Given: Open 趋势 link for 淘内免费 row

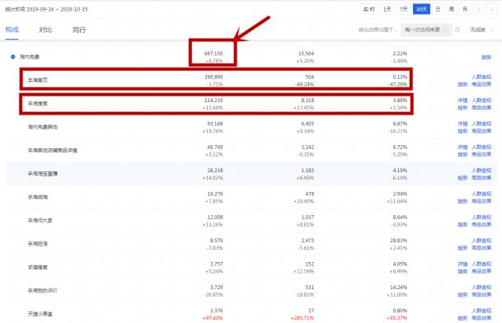Looking at the screenshot, I should [486, 57].
